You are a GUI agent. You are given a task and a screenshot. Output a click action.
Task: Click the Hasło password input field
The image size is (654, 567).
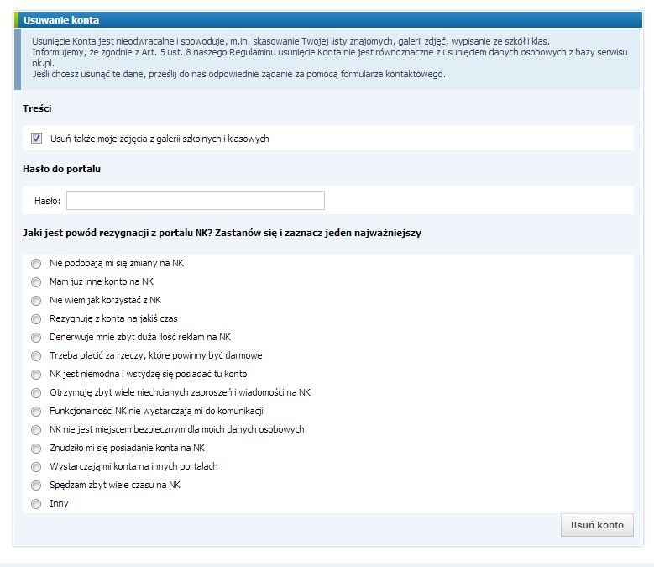click(196, 201)
